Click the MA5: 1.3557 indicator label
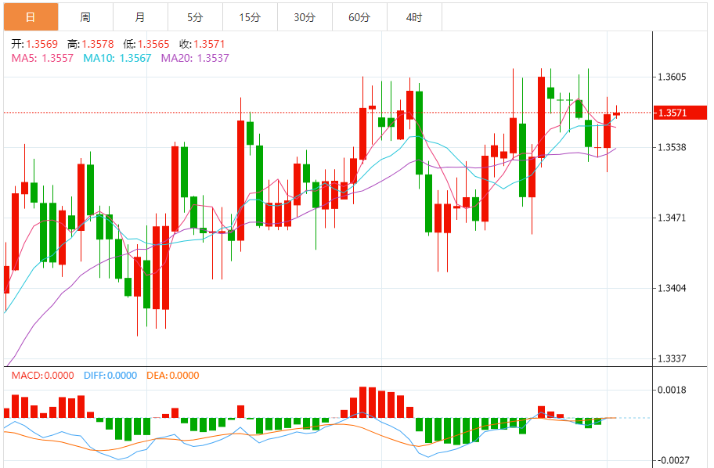 42,58
